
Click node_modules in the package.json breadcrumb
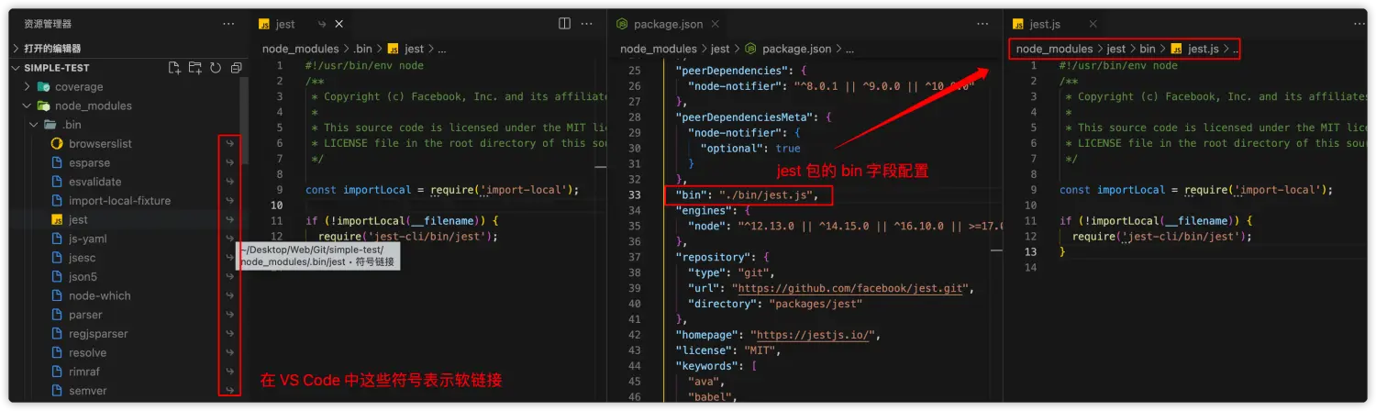[659, 49]
